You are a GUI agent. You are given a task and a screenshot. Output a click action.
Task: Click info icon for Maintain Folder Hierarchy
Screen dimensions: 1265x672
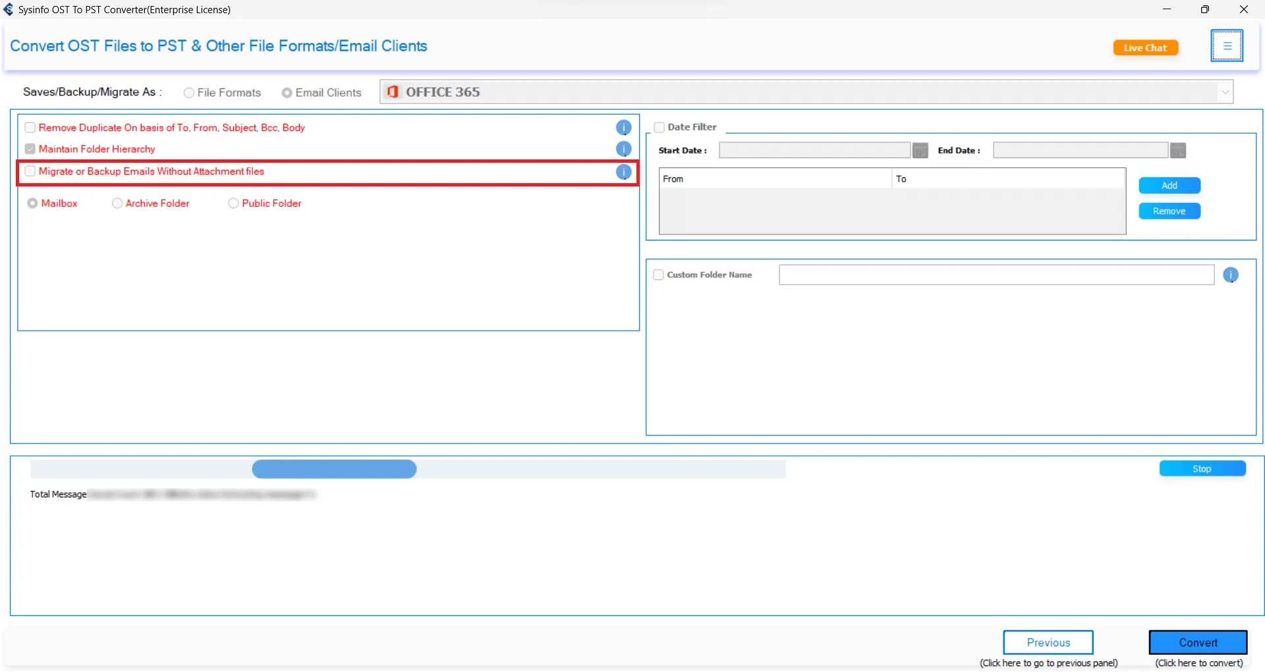[623, 150]
